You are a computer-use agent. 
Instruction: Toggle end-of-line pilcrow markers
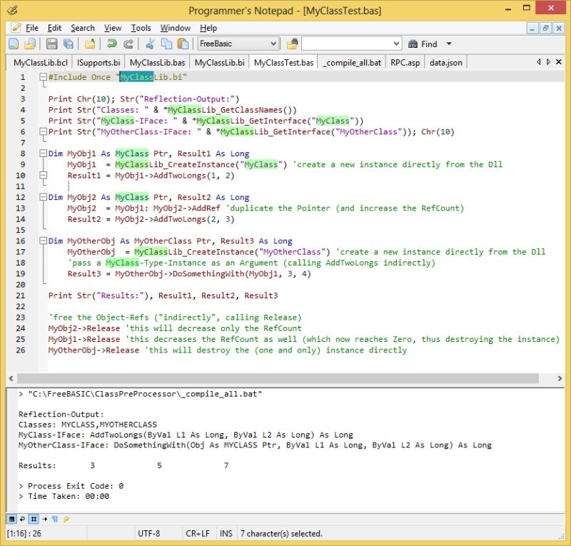click(x=55, y=519)
